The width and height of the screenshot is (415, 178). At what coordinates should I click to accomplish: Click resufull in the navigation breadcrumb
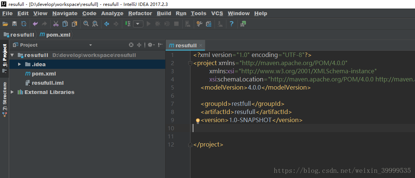pos(19,35)
